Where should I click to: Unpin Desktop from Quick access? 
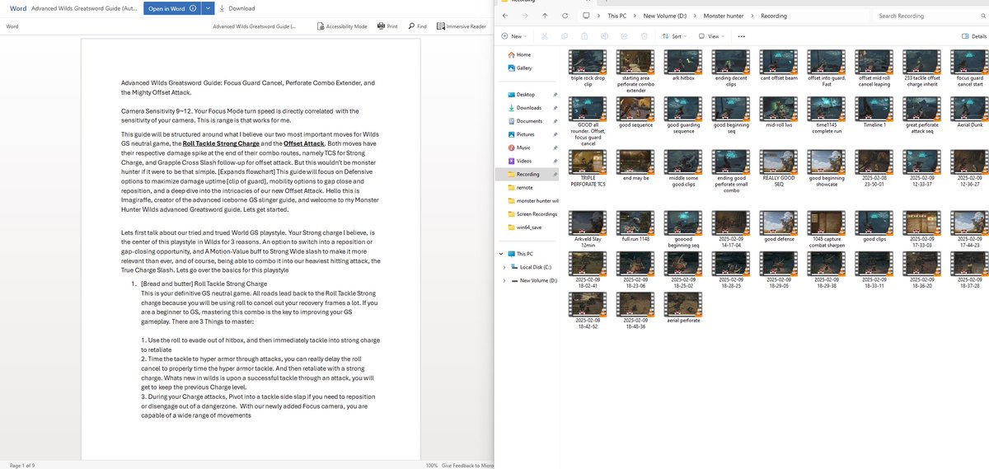coord(556,95)
